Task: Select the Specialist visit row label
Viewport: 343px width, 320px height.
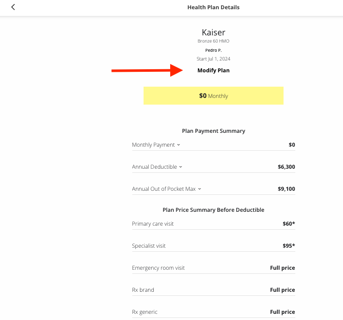Action: (149, 246)
